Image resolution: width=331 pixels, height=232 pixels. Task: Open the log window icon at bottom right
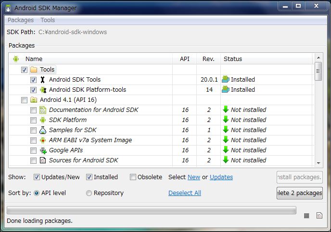(x=319, y=216)
